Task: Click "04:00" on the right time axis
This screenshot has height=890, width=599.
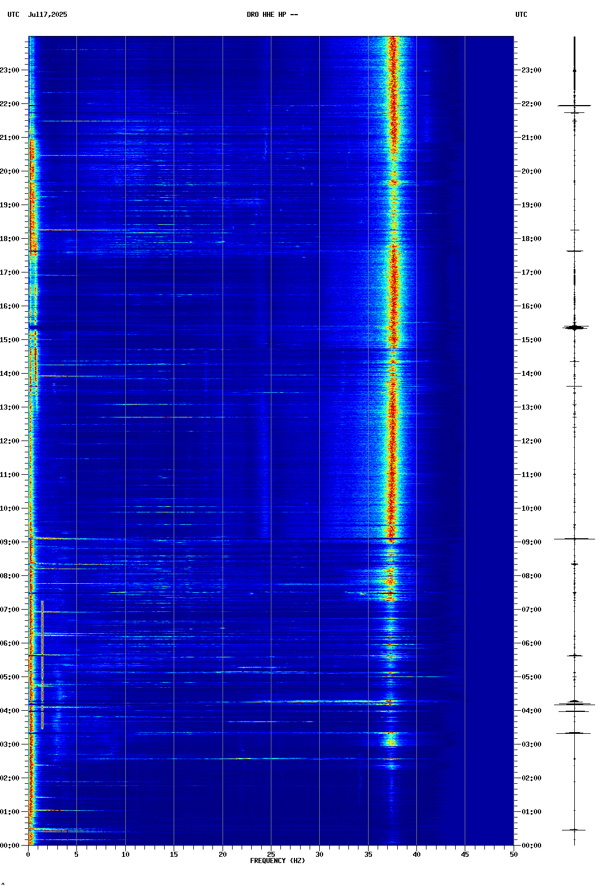Action: tap(532, 711)
